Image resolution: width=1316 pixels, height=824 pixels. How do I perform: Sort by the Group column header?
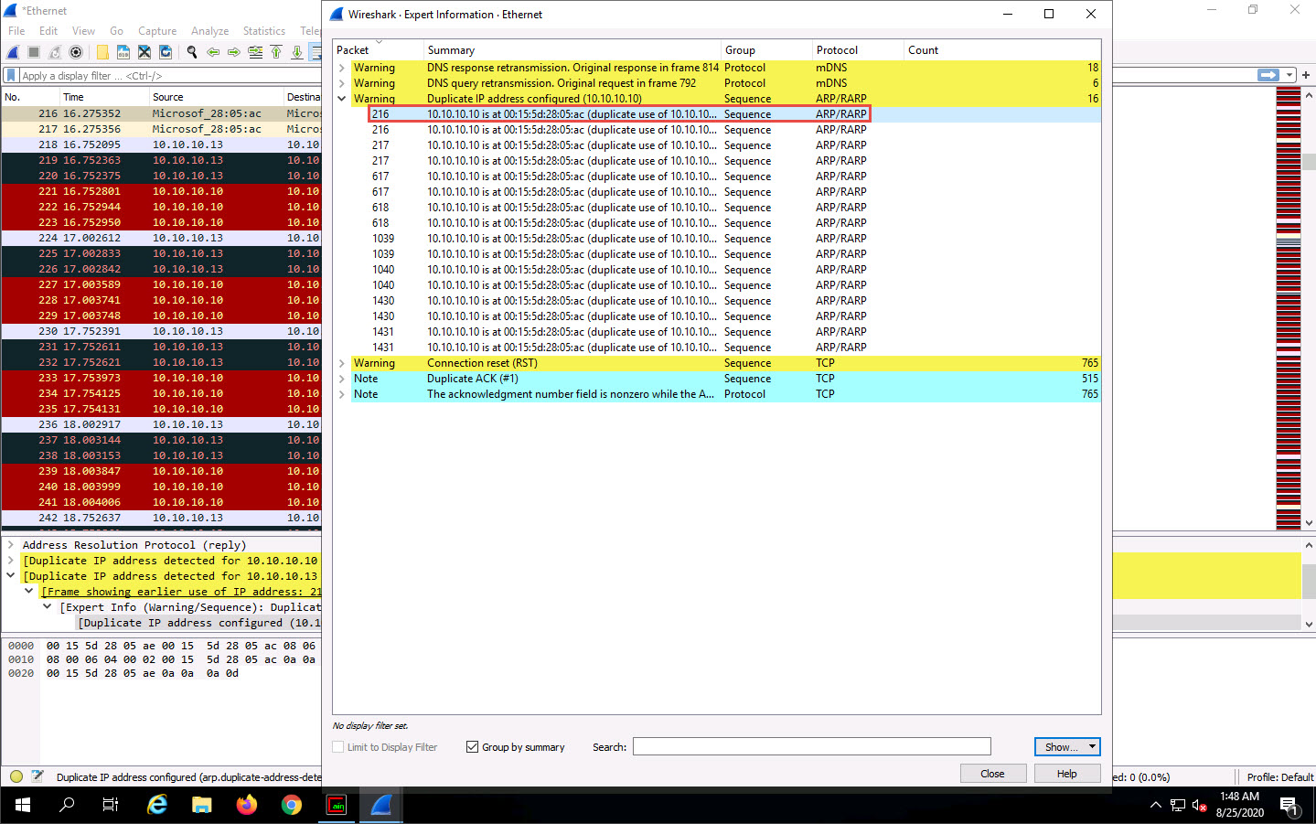coord(766,50)
